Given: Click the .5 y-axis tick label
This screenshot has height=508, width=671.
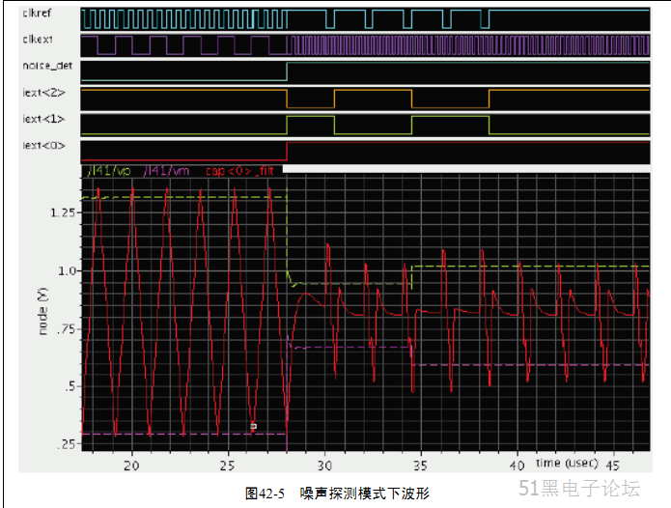Looking at the screenshot, I should [70, 386].
